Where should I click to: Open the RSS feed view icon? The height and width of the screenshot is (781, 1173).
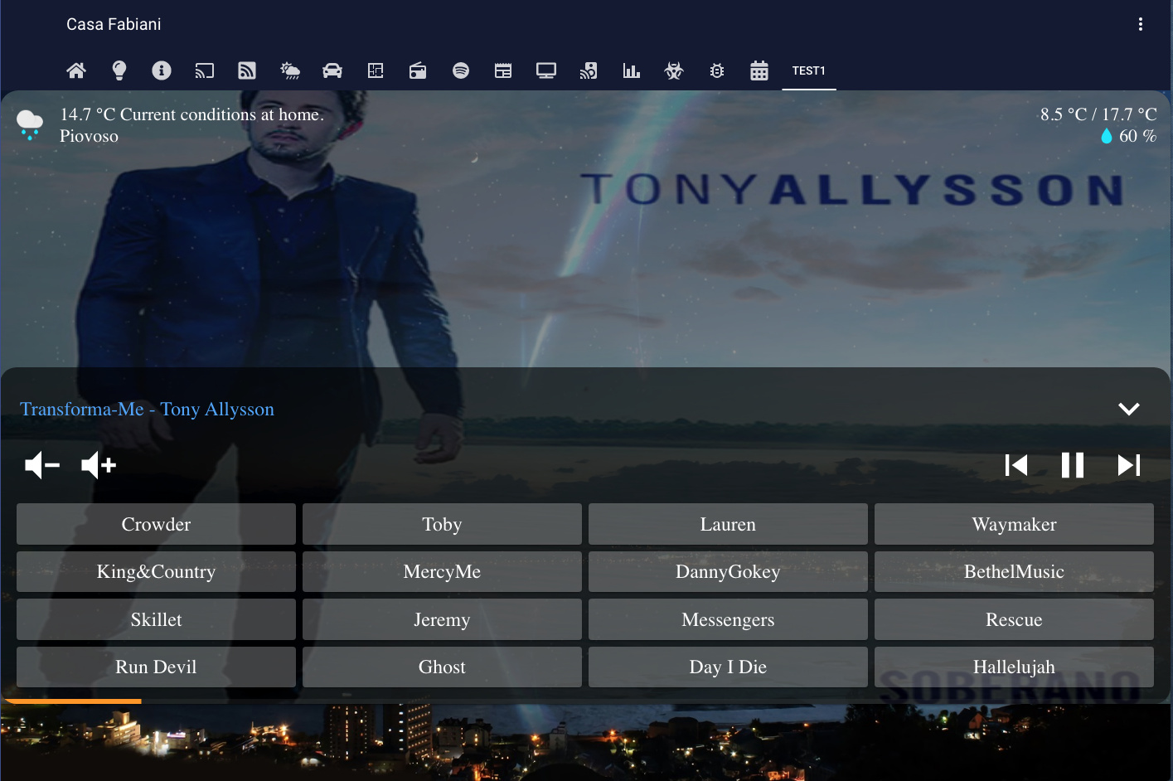[247, 70]
